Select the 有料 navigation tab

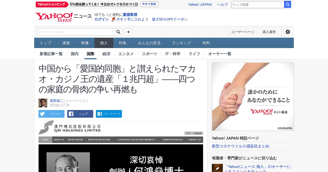pyautogui.click(x=206, y=43)
